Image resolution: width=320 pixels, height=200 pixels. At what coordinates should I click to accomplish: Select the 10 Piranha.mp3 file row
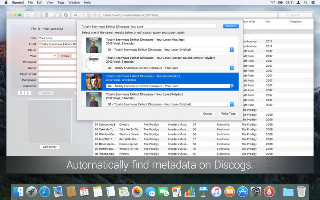coord(203,154)
